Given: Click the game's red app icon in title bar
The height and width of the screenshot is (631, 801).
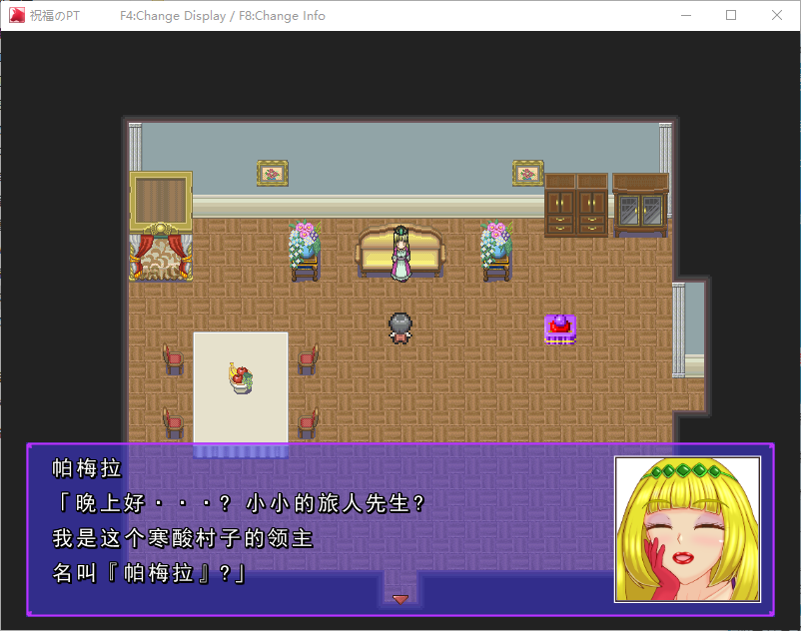Looking at the screenshot, I should tap(17, 16).
